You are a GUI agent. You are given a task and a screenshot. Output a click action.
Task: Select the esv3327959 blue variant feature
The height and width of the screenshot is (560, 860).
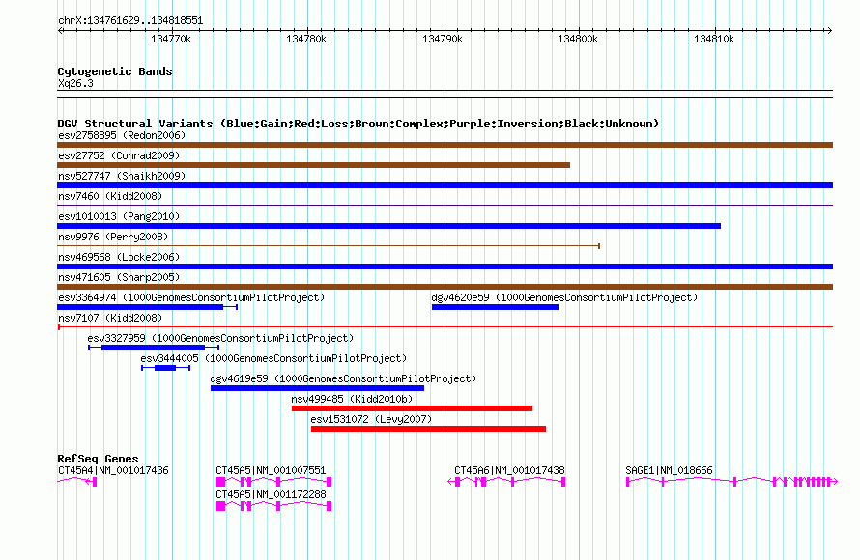click(154, 348)
